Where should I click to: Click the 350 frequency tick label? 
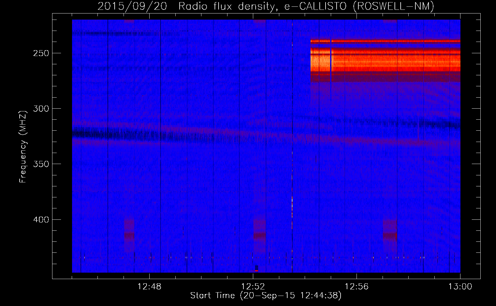[x=41, y=164]
